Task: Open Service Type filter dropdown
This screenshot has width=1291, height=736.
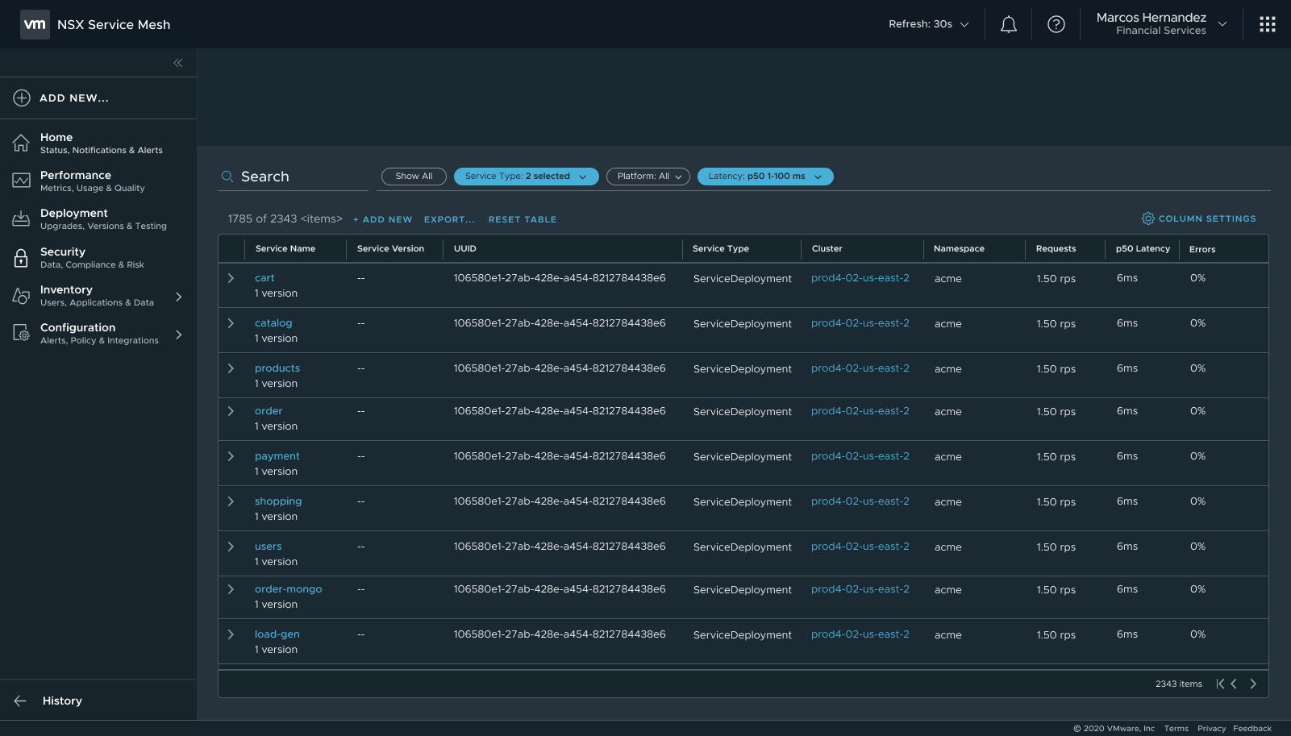Action: pyautogui.click(x=526, y=177)
